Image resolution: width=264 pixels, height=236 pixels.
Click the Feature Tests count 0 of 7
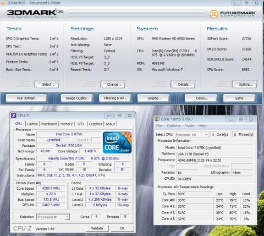click(x=54, y=62)
